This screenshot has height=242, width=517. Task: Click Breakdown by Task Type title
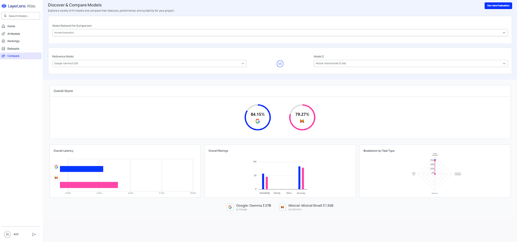tap(379, 151)
